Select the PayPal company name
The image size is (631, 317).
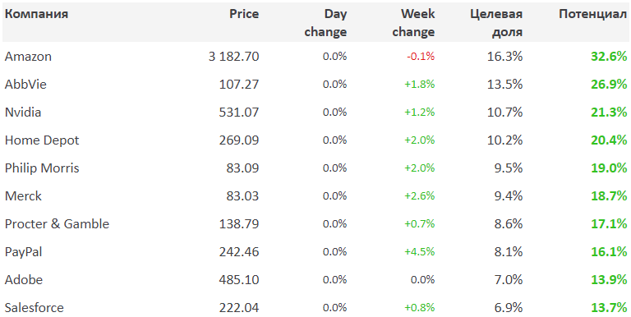[x=23, y=252]
